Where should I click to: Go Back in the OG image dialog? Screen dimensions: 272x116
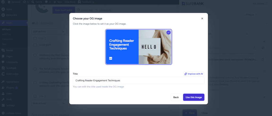[176, 97]
